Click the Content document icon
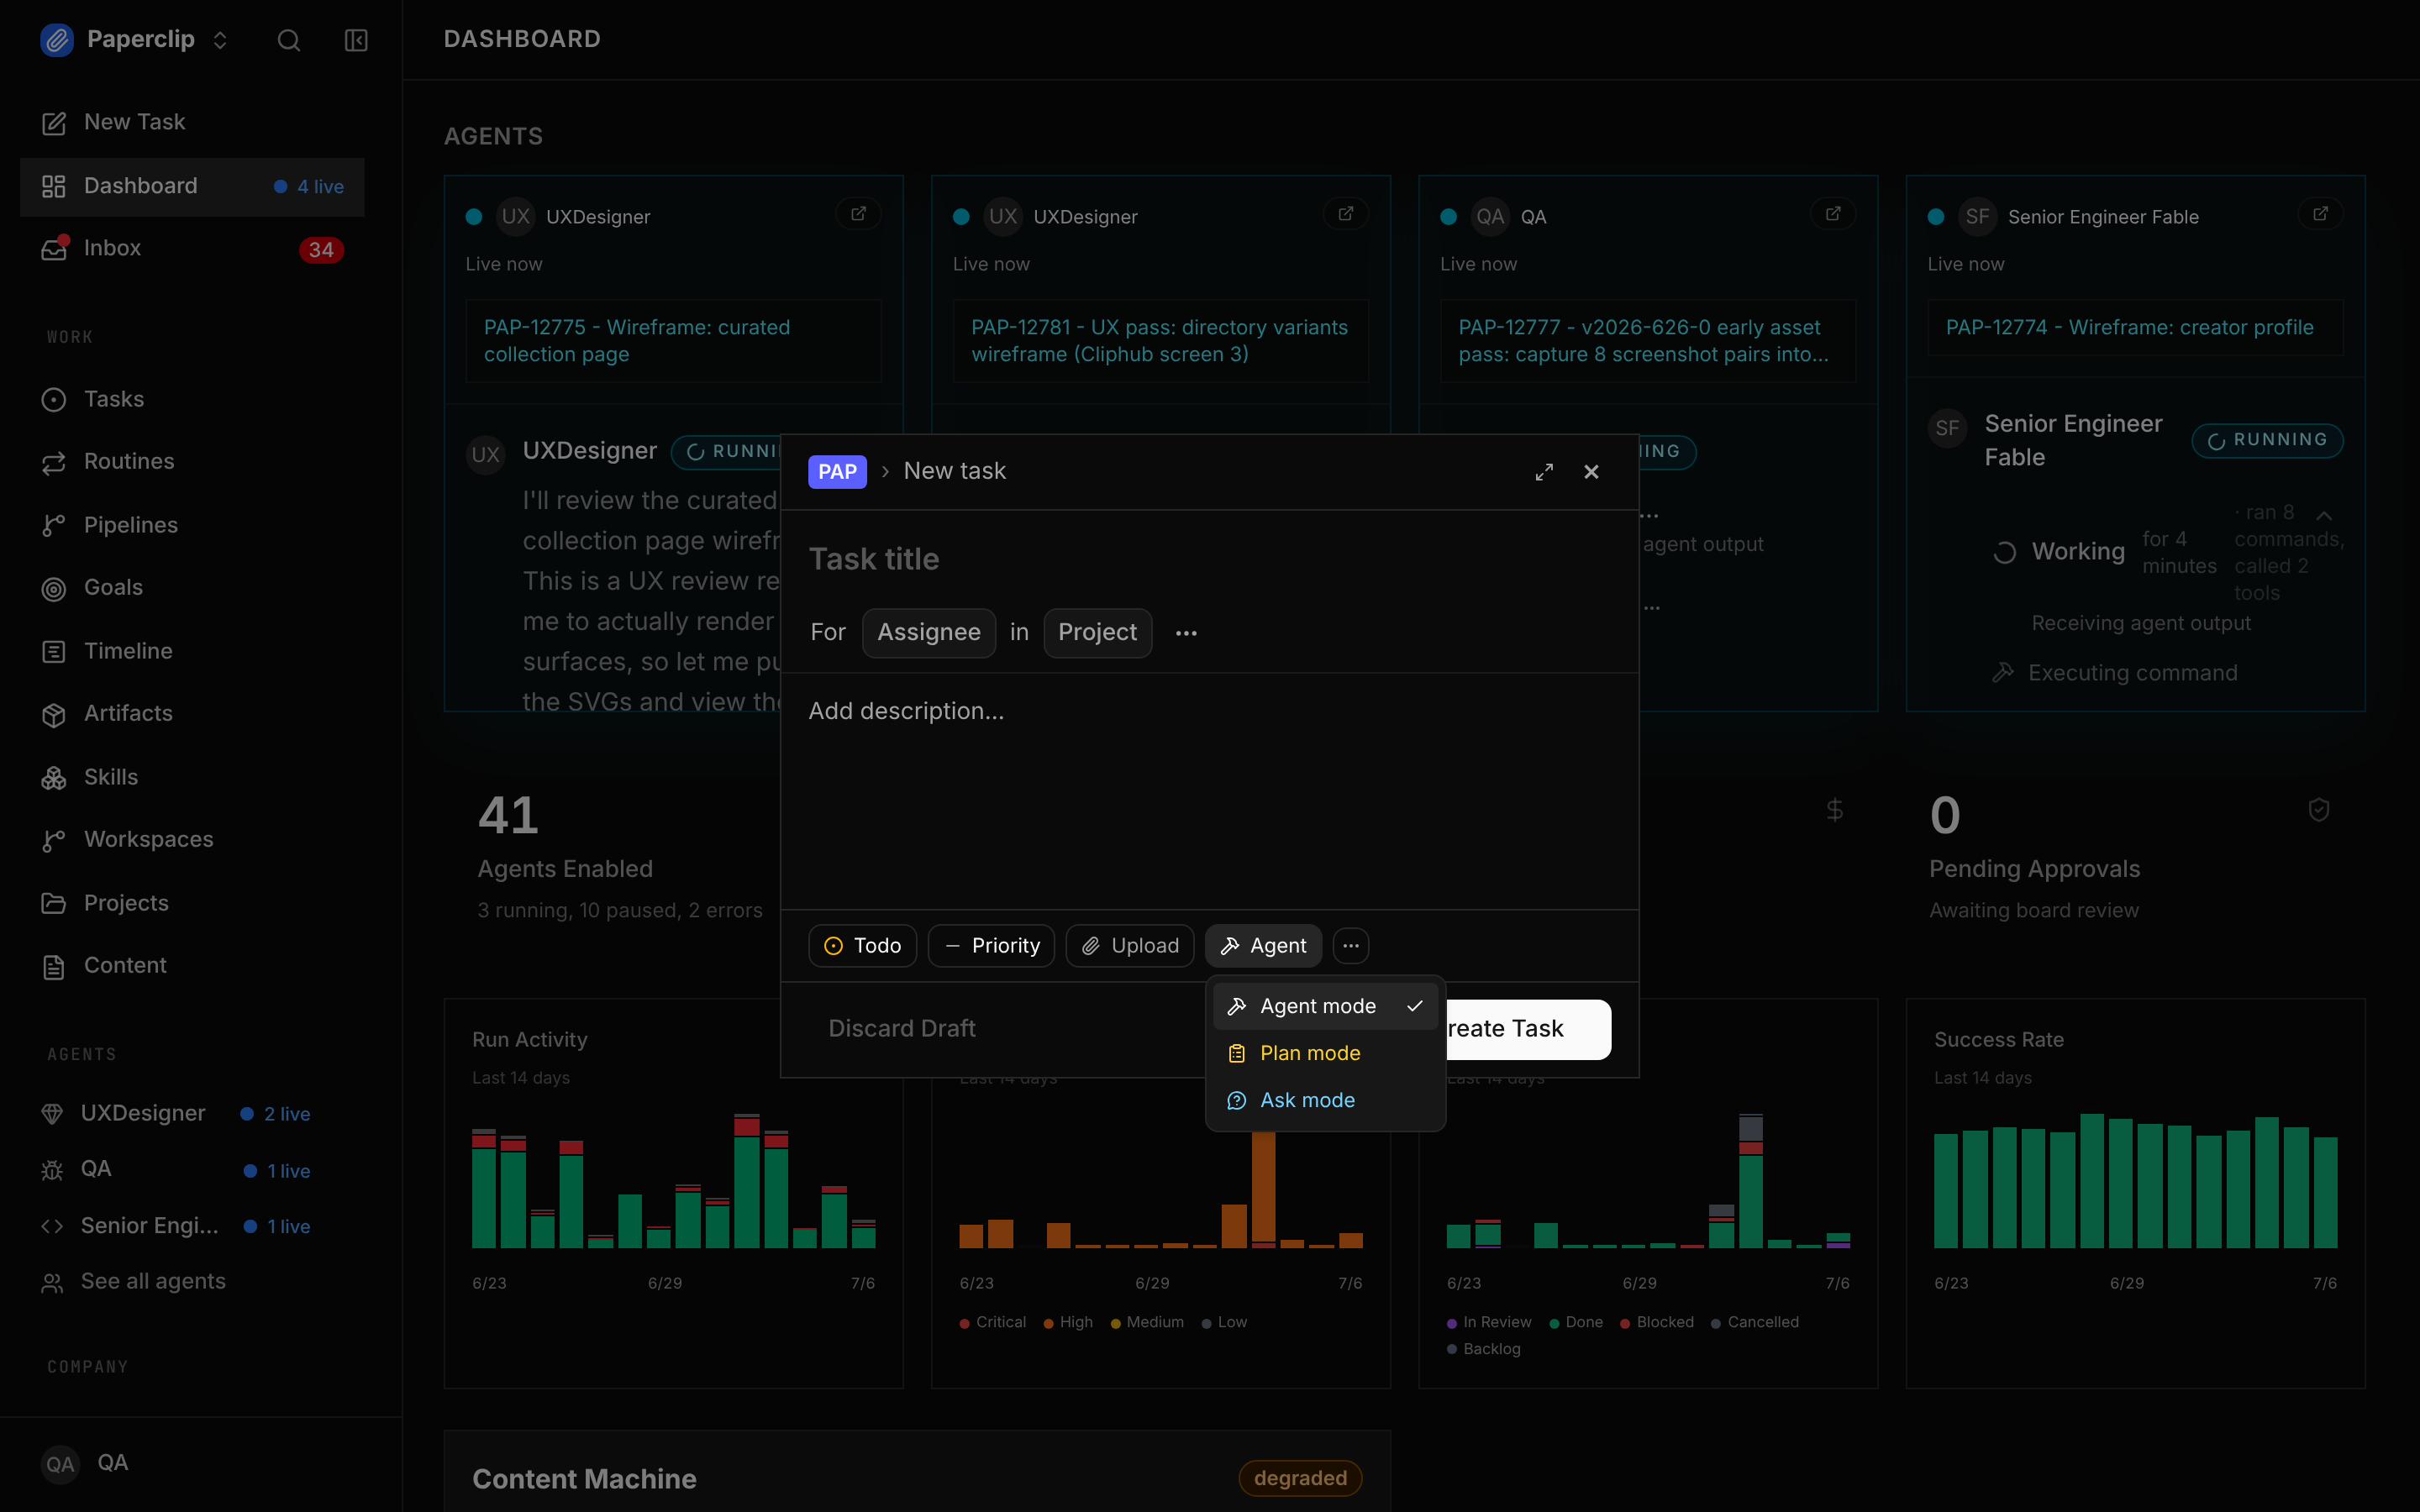The image size is (2420, 1512). click(x=54, y=966)
